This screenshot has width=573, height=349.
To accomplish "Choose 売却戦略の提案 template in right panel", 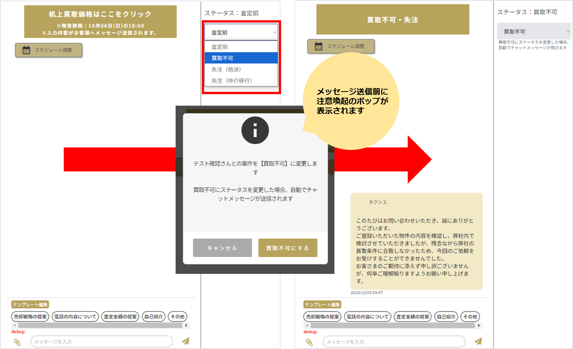I will [323, 317].
